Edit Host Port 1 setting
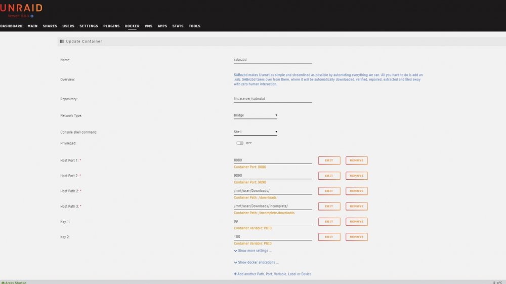Viewport: 506px width, 284px height. (x=329, y=160)
